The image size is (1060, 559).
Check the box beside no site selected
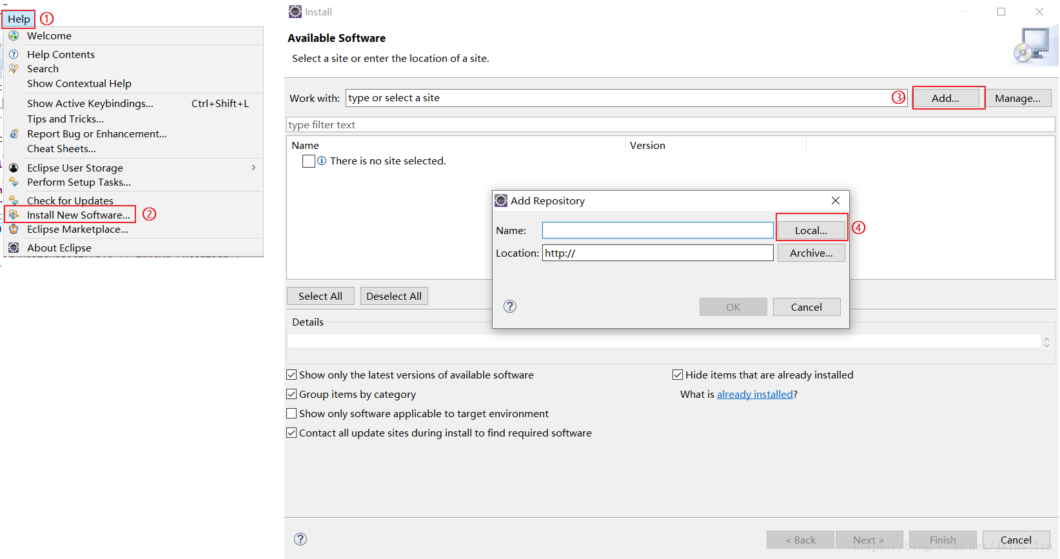(x=309, y=161)
